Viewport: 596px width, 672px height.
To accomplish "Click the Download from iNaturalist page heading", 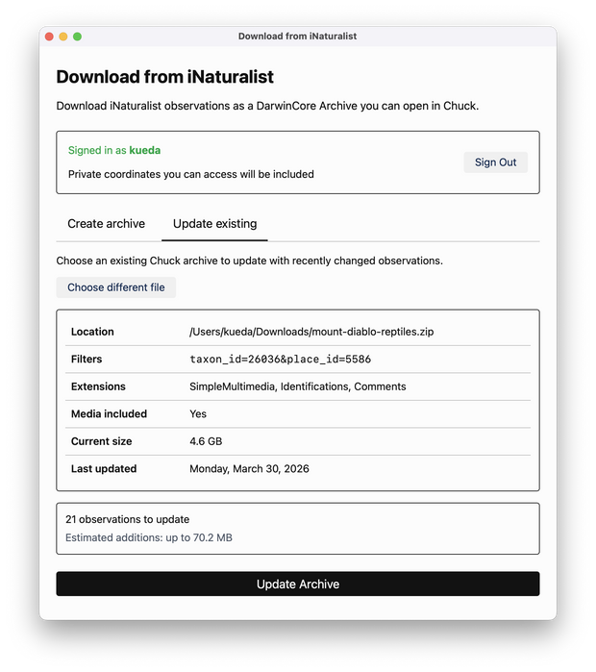I will point(165,77).
